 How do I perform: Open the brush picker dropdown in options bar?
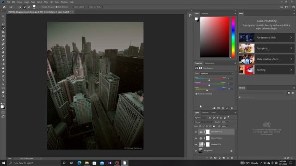point(37,7)
